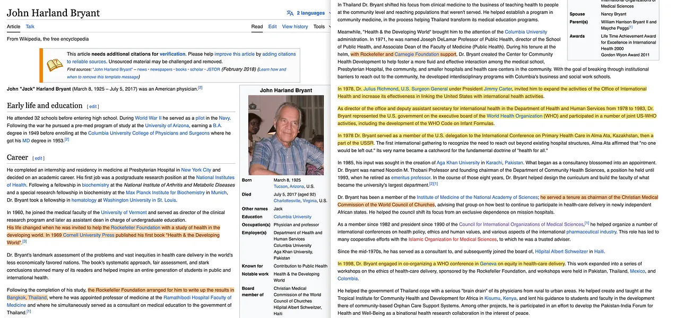
Task: Click the Geneva link
Action: point(488,263)
